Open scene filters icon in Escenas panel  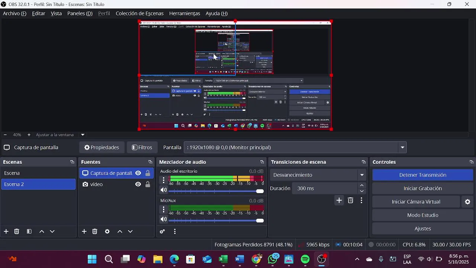[29, 232]
